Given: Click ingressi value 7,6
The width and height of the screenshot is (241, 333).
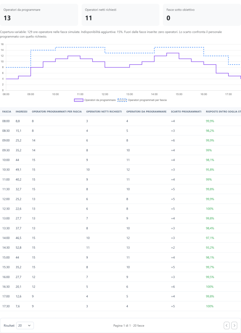Looking at the screenshot, I should pyautogui.click(x=18, y=306).
